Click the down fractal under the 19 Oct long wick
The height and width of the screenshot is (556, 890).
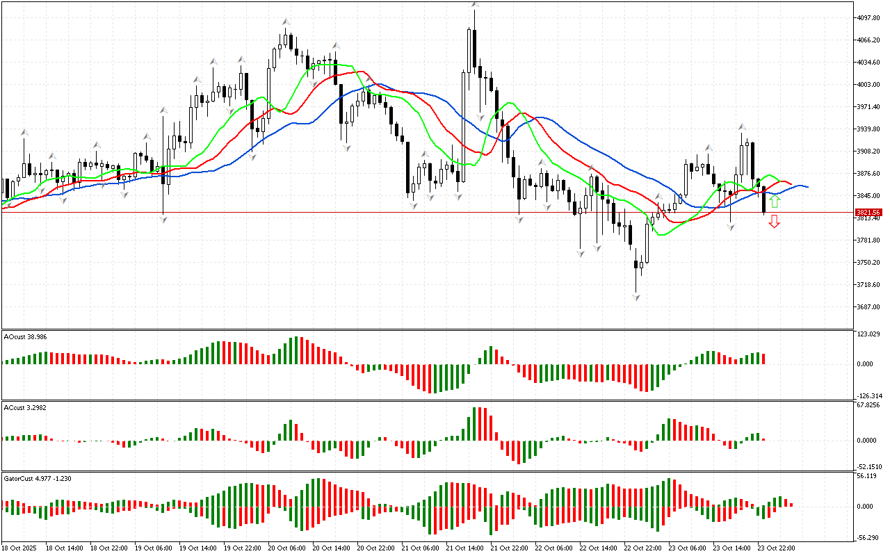(x=163, y=220)
